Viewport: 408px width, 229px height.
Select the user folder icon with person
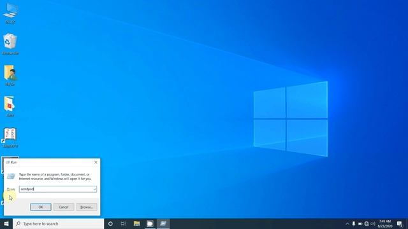pos(10,75)
